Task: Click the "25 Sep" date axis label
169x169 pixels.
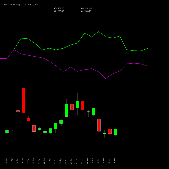Action: [60, 161]
